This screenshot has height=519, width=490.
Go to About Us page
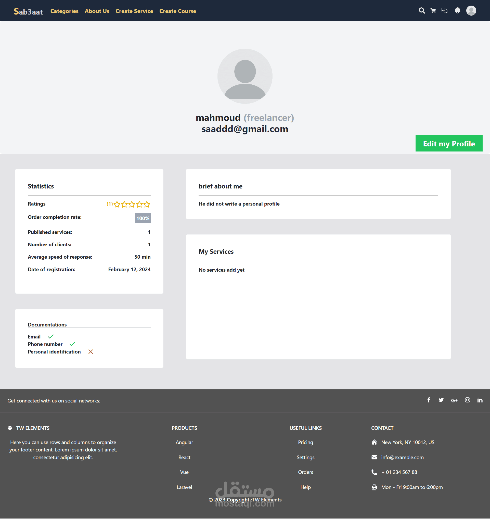coord(97,11)
